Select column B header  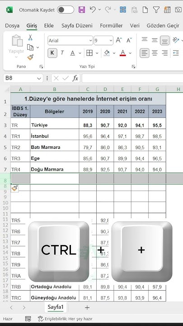coord(55,89)
